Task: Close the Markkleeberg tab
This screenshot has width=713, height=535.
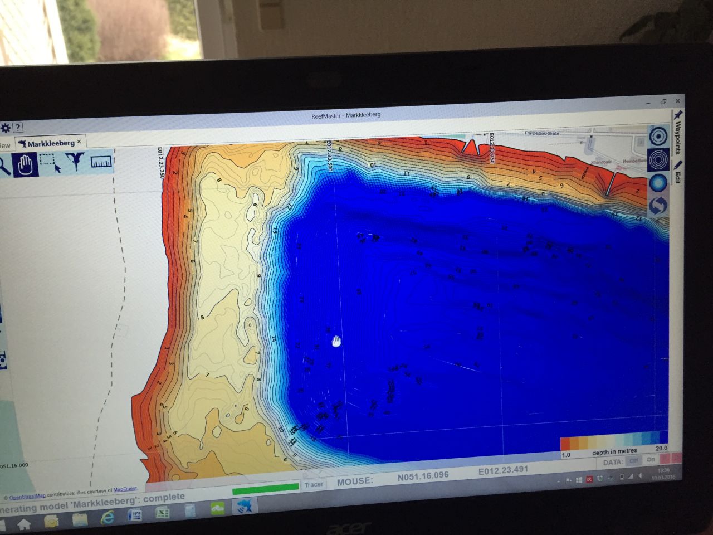Action: point(79,142)
